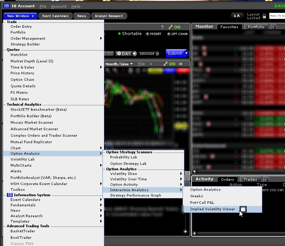This screenshot has height=246, width=285.
Task: Open the chart panel File menu
Action: point(141,64)
